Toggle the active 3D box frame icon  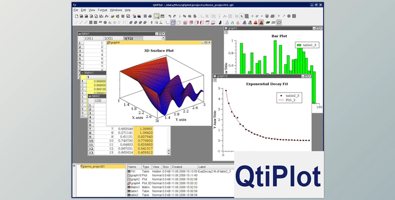[x=173, y=23]
